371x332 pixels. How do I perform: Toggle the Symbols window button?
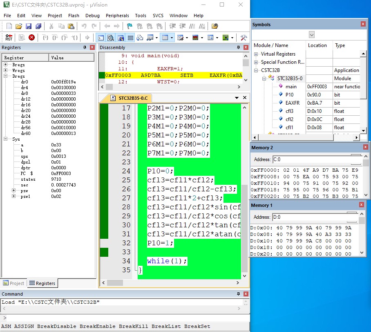[x=121, y=38]
